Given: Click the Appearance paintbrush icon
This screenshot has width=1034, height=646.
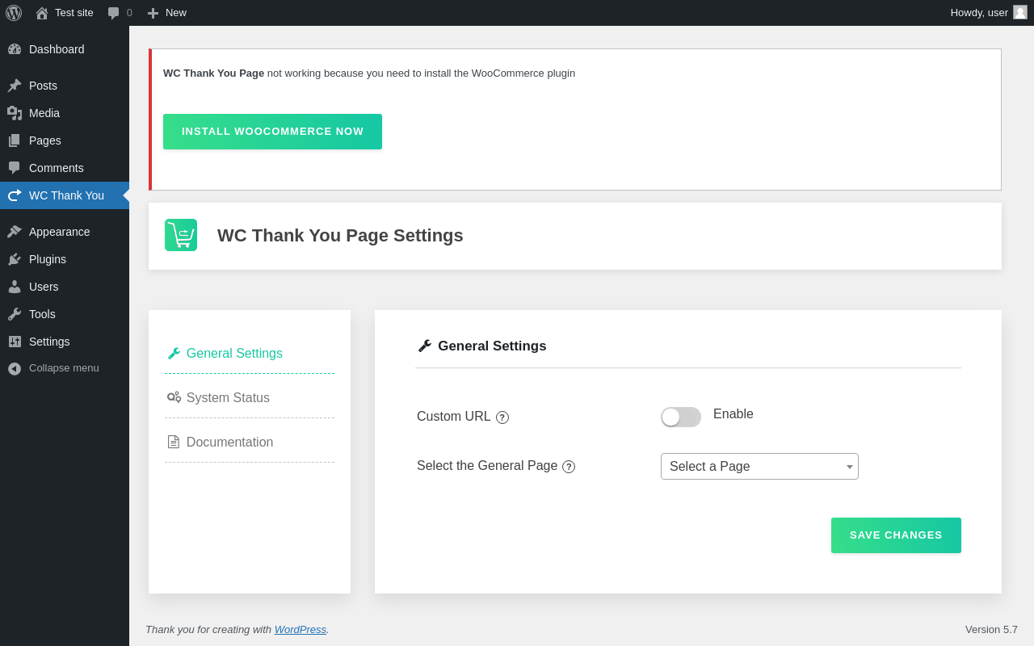Looking at the screenshot, I should point(15,232).
